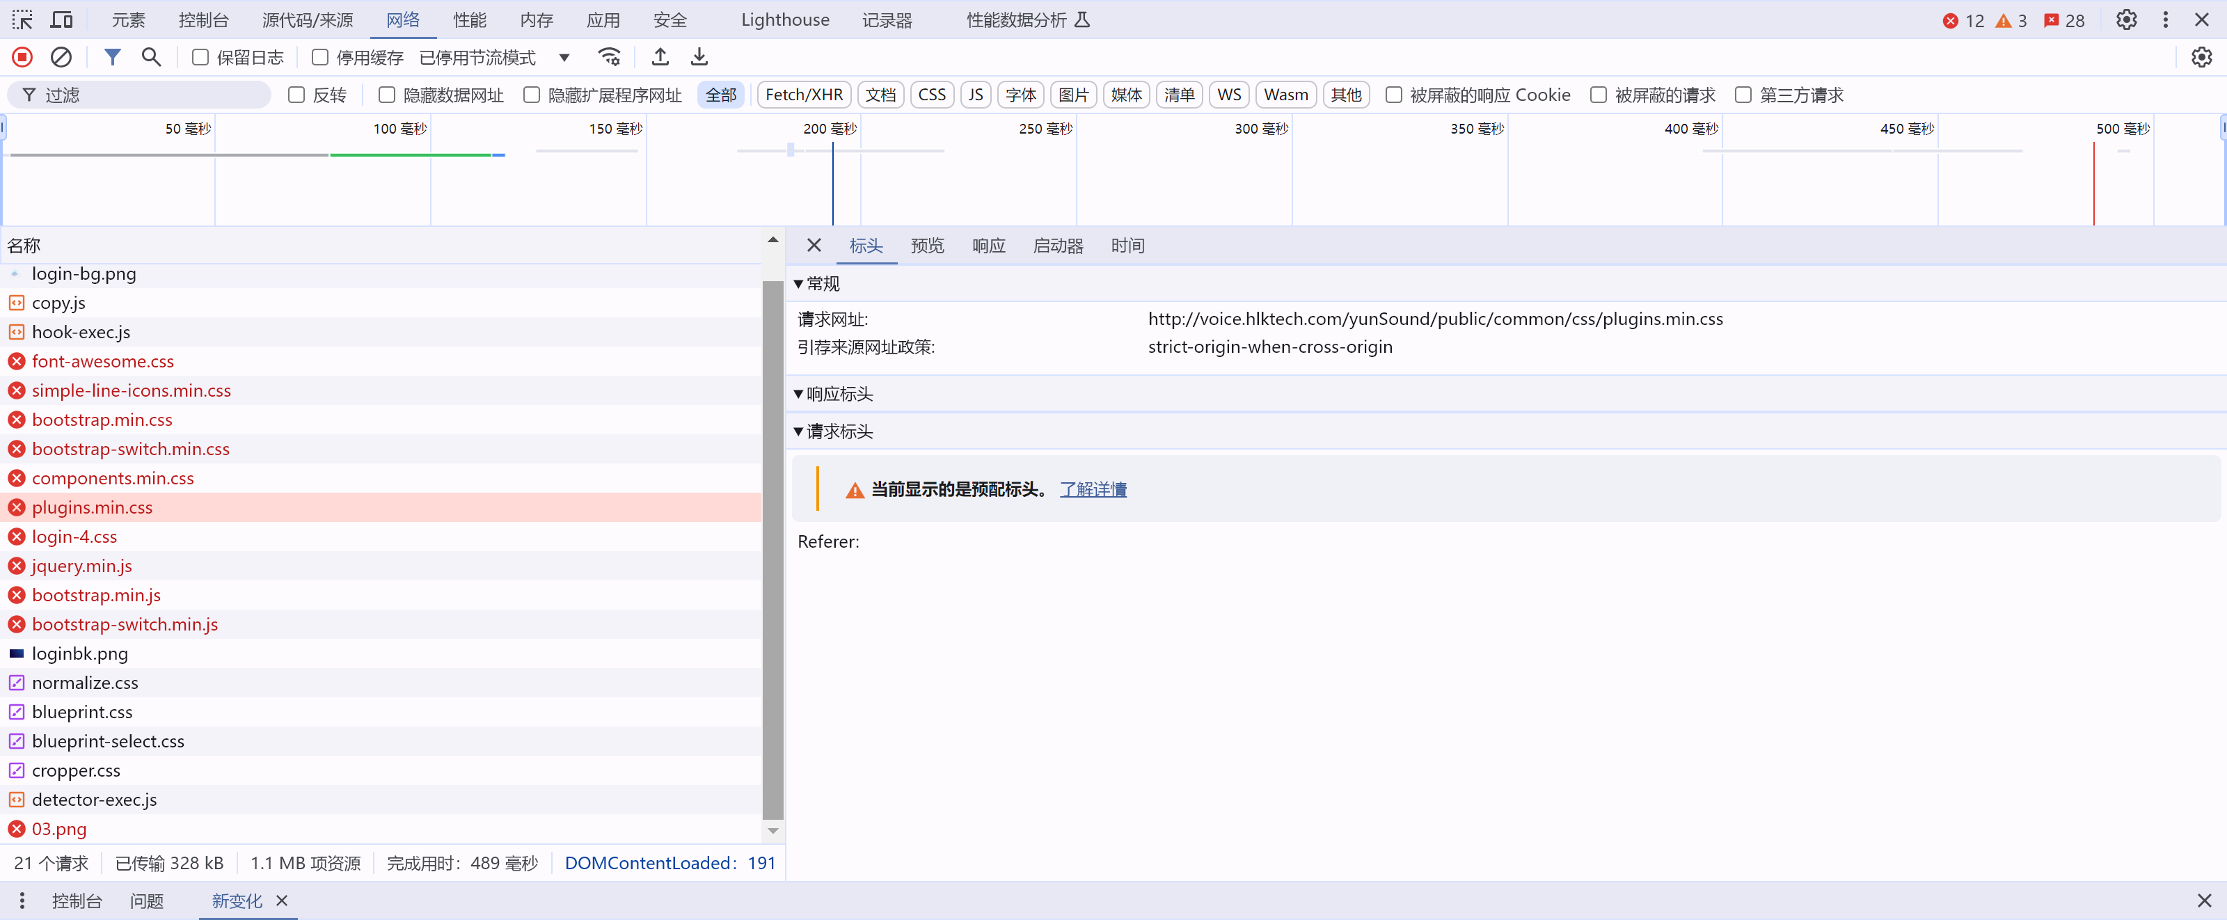Close the 新变化 drawer tab
The image size is (2227, 920).
click(x=282, y=901)
